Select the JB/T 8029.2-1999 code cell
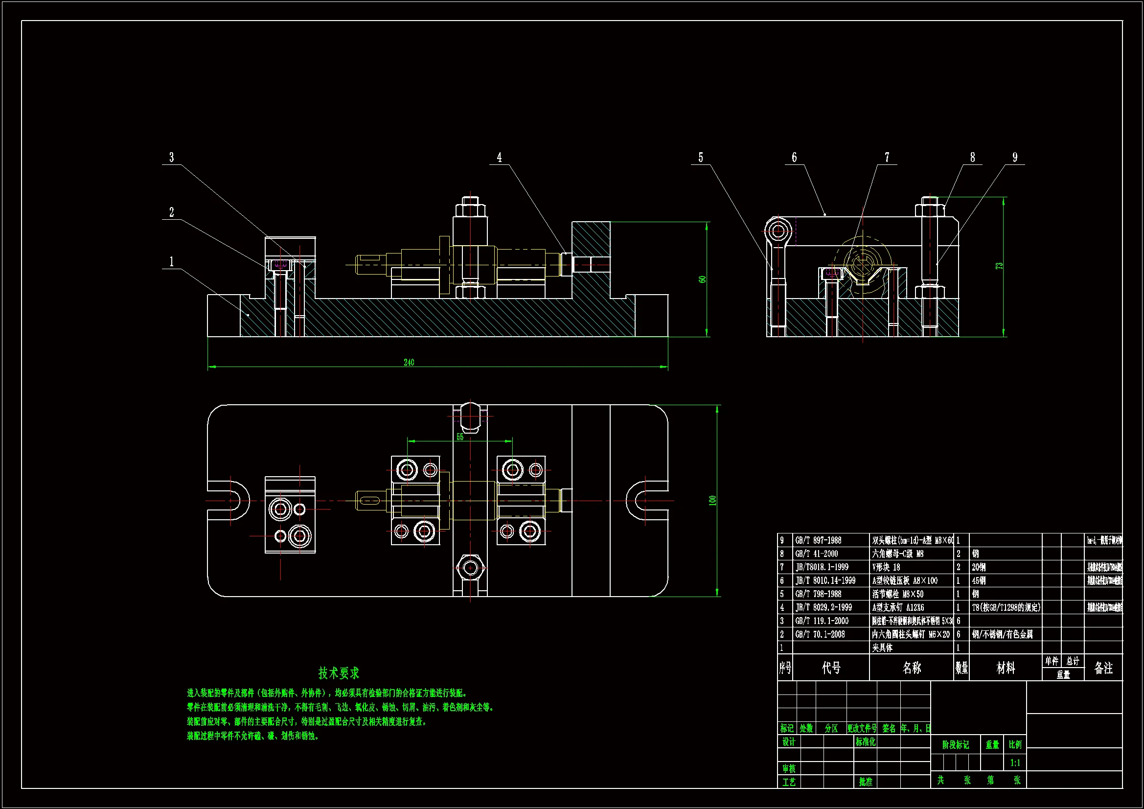 (823, 608)
